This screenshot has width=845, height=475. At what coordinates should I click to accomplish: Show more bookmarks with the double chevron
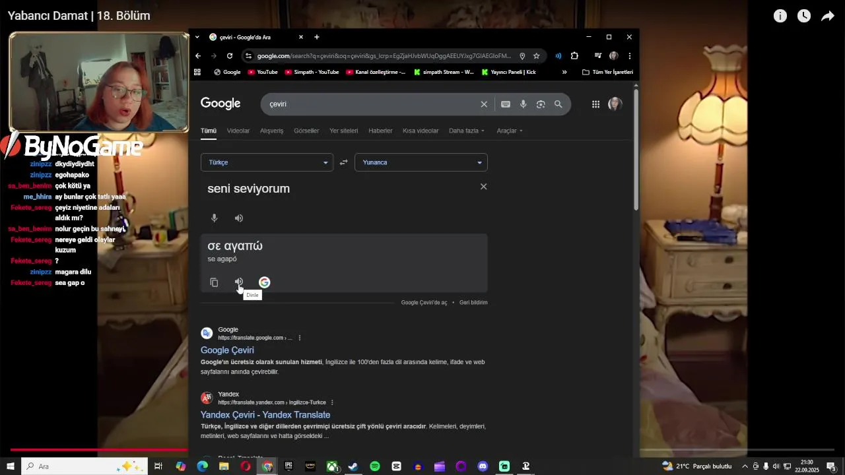tap(564, 72)
